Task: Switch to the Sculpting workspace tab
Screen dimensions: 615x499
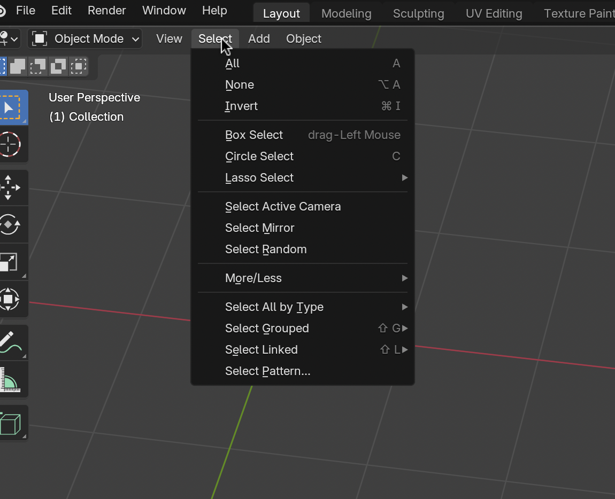Action: coord(419,14)
